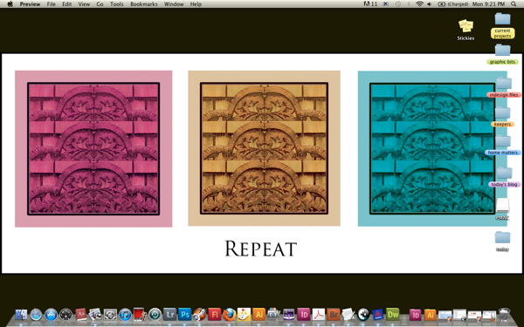
Task: Select the PMAC drive icon
Action: [502, 209]
